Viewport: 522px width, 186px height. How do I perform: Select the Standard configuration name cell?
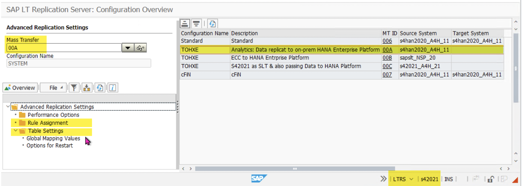click(x=205, y=41)
